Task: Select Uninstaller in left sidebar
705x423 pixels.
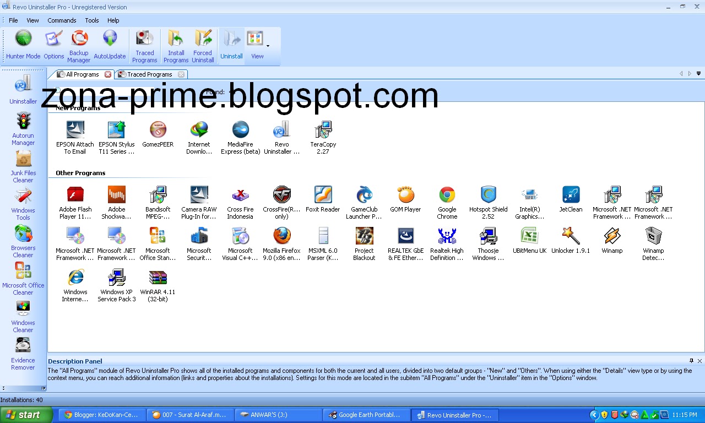Action: pos(23,90)
